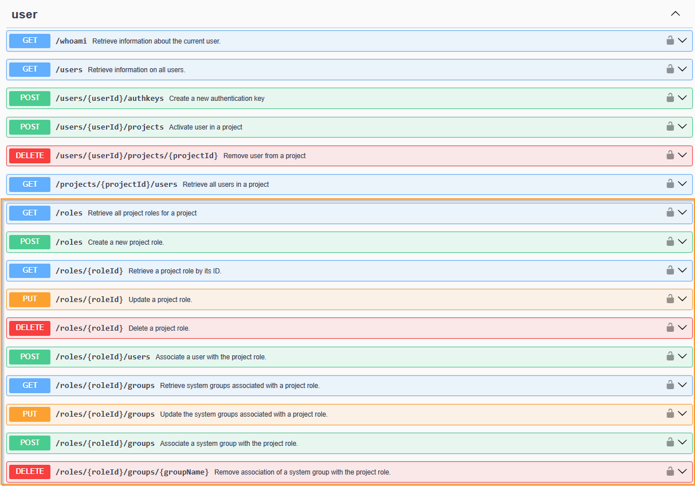
Task: Click the authorization lock for 'Retrieve information on all users'
Action: coord(670,69)
